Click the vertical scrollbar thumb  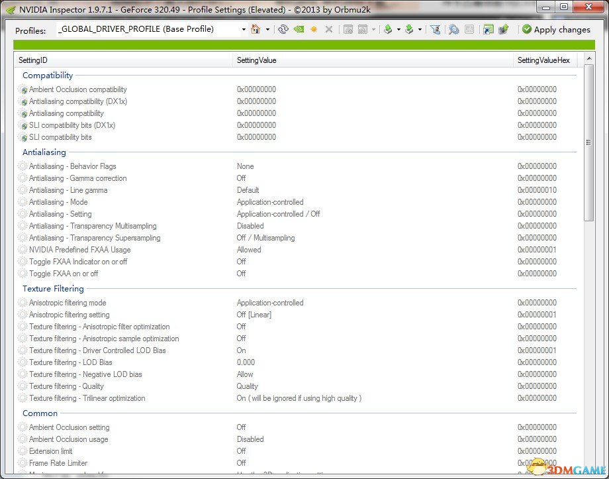click(589, 142)
